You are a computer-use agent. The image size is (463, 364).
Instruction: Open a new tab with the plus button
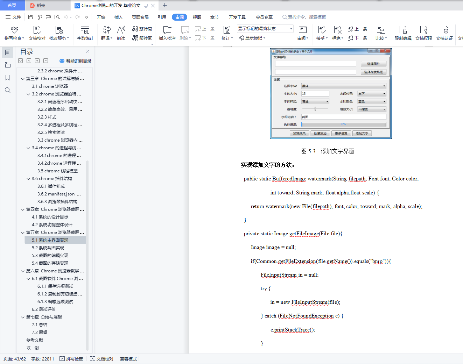[x=165, y=5]
